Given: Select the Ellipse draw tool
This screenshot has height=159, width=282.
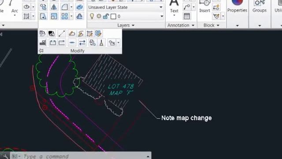Looking at the screenshot, I should pyautogui.click(x=26, y=7).
